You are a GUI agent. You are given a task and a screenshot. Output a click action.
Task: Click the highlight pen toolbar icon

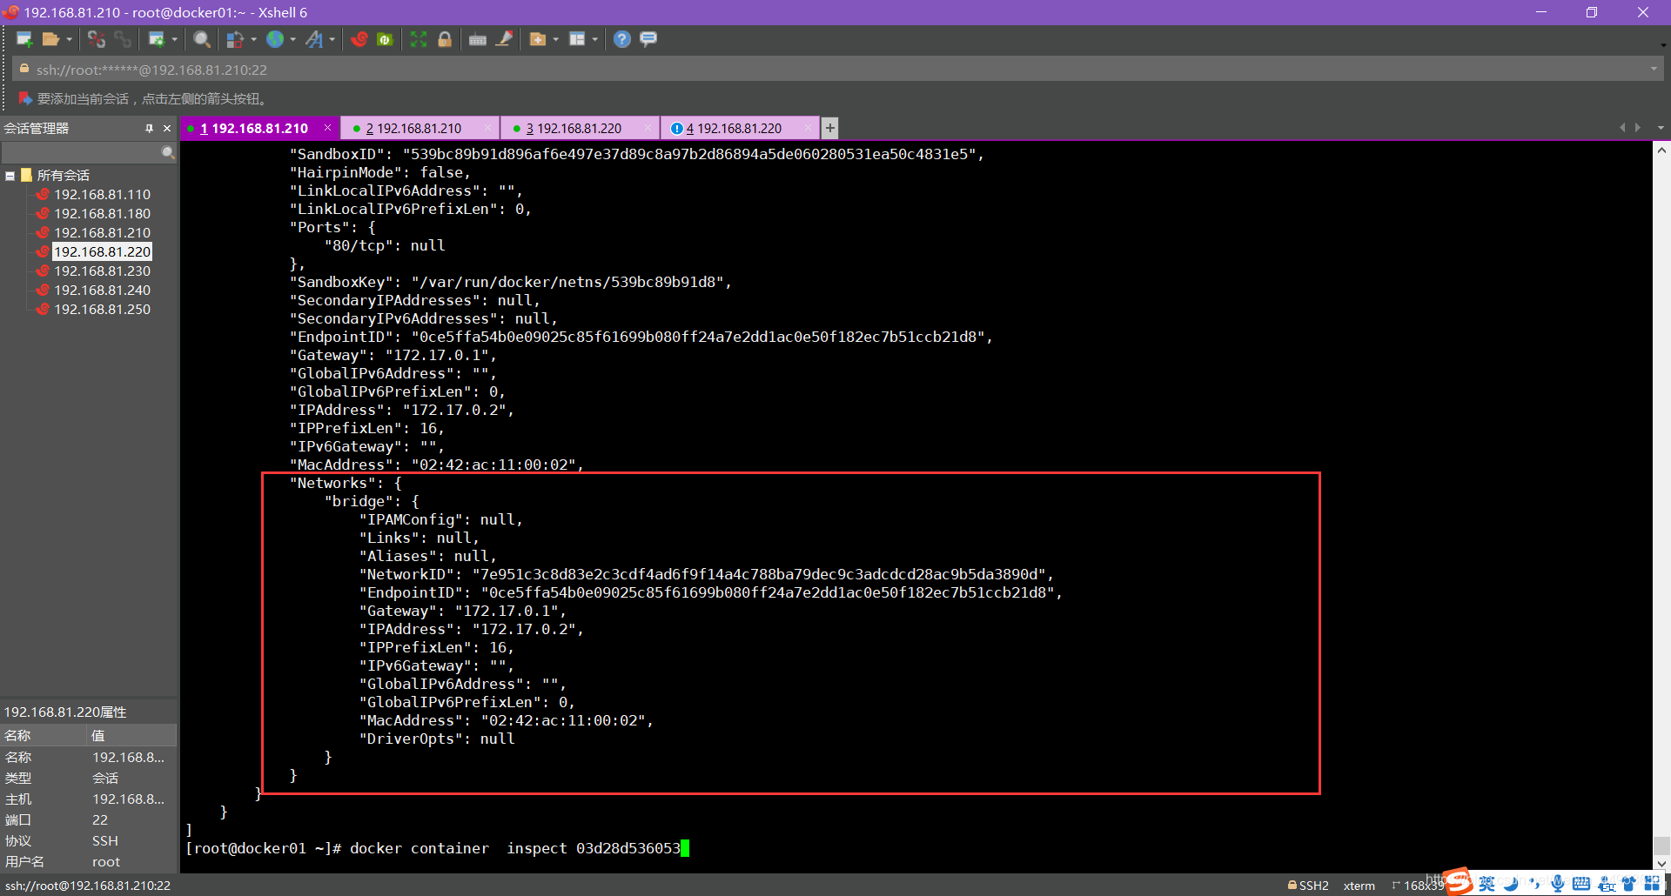click(x=505, y=39)
